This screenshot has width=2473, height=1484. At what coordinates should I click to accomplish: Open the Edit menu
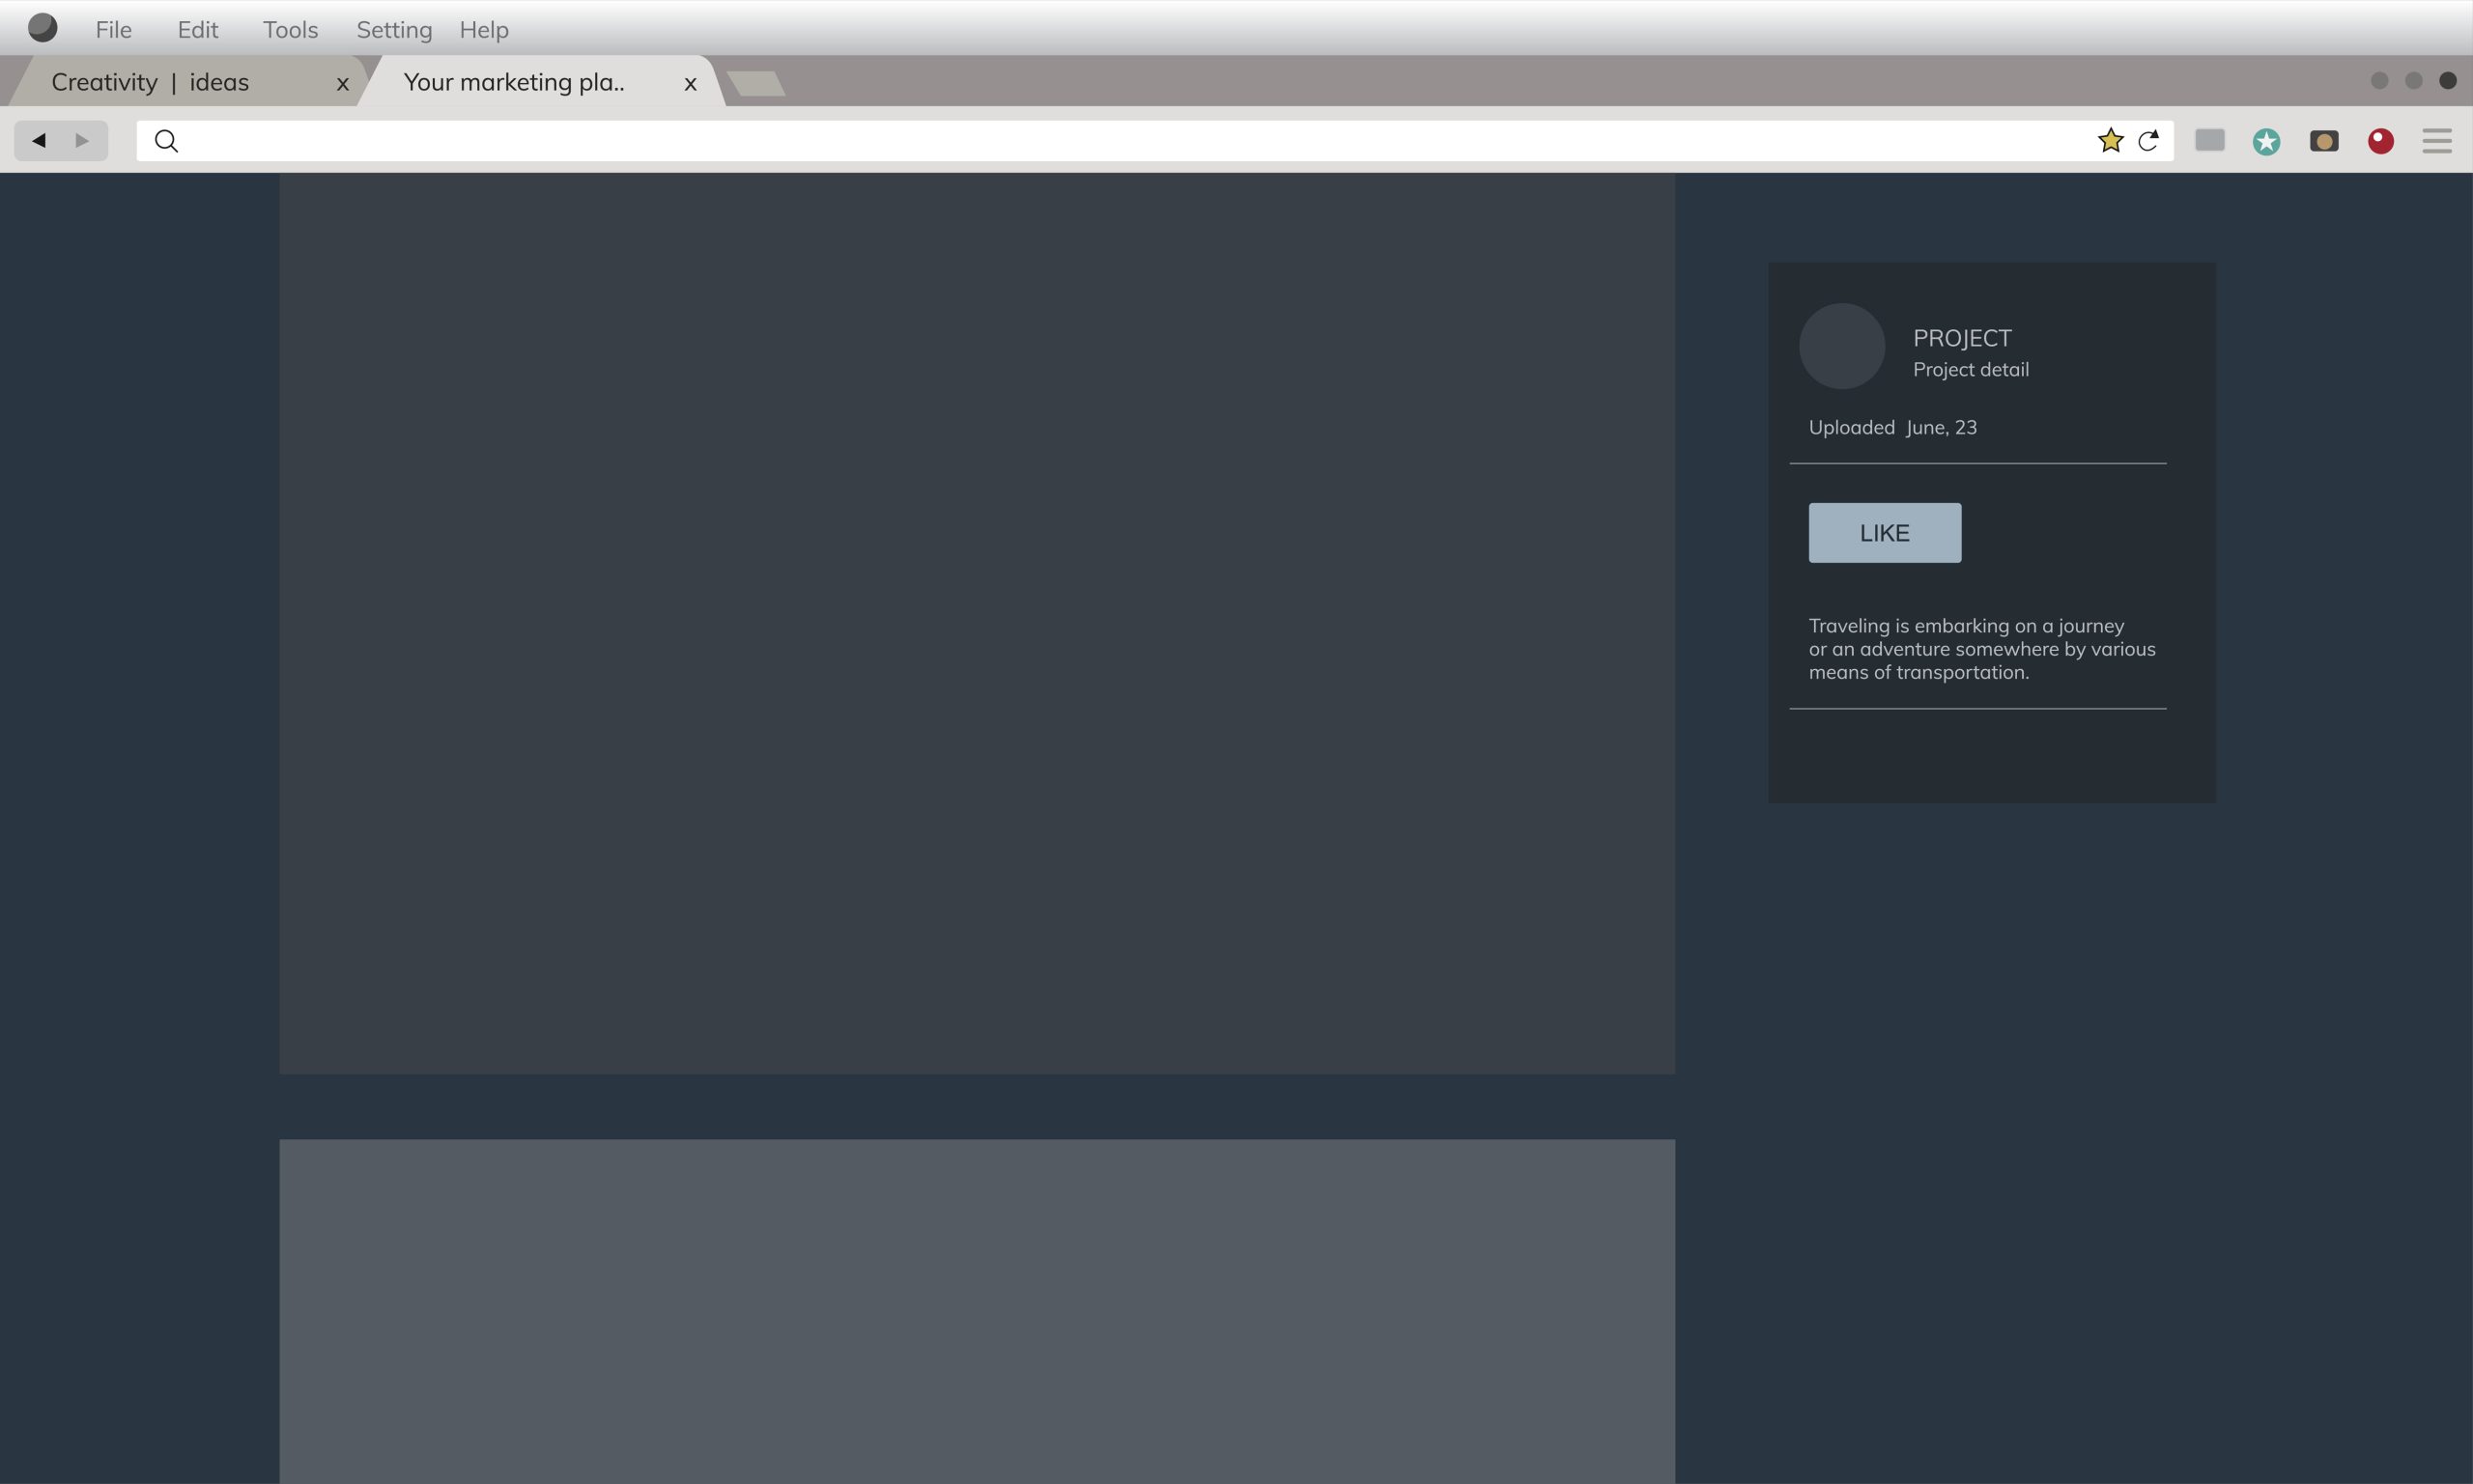coord(198,30)
